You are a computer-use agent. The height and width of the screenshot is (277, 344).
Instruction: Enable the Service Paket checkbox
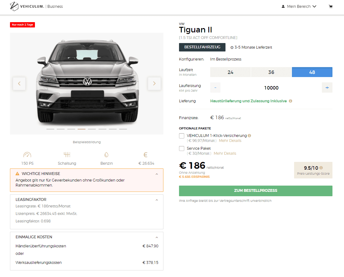(182, 148)
